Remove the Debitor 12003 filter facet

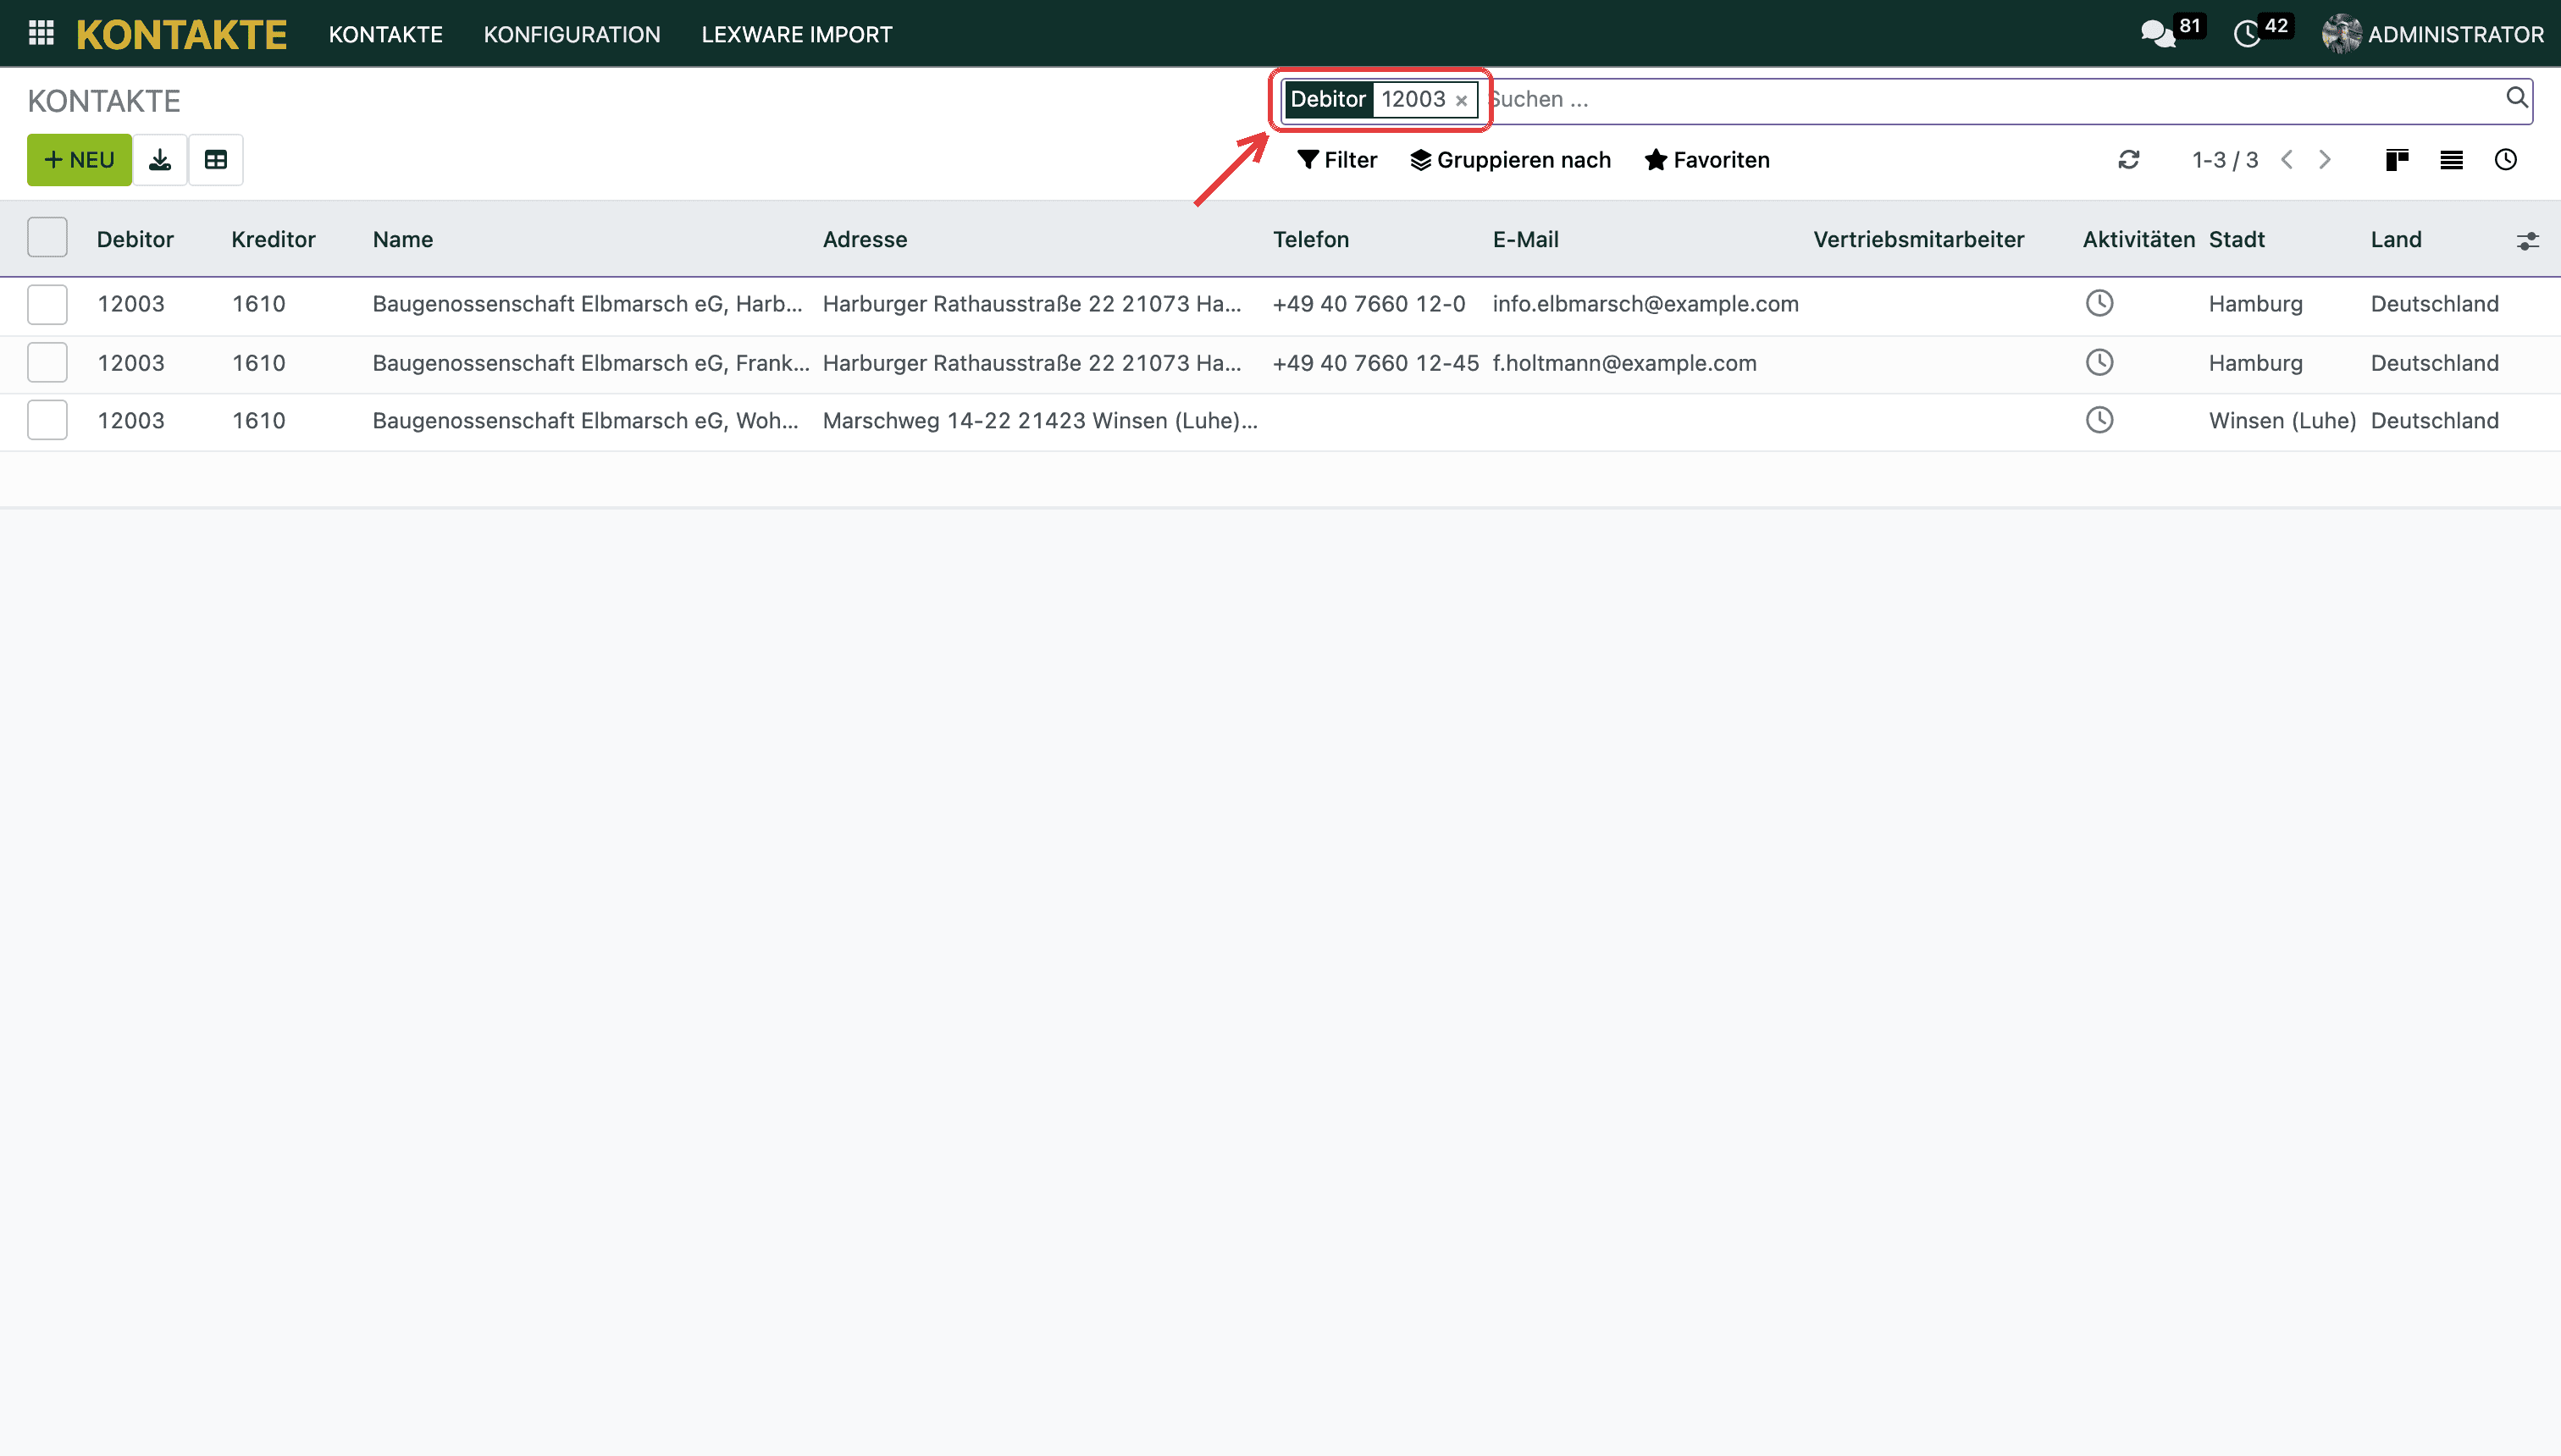tap(1462, 100)
